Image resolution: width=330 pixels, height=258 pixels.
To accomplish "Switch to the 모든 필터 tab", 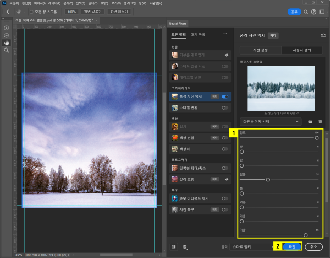I will click(x=178, y=35).
